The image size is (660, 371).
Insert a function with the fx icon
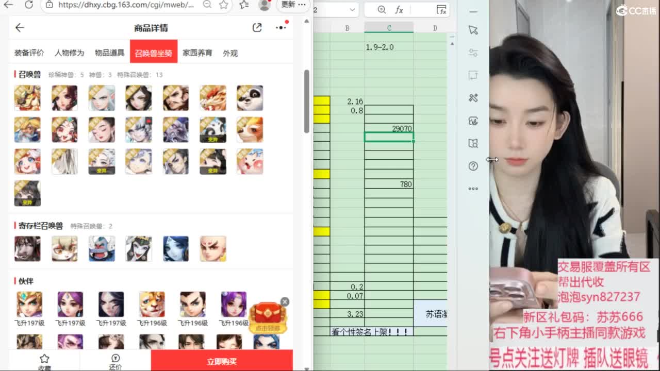point(399,10)
